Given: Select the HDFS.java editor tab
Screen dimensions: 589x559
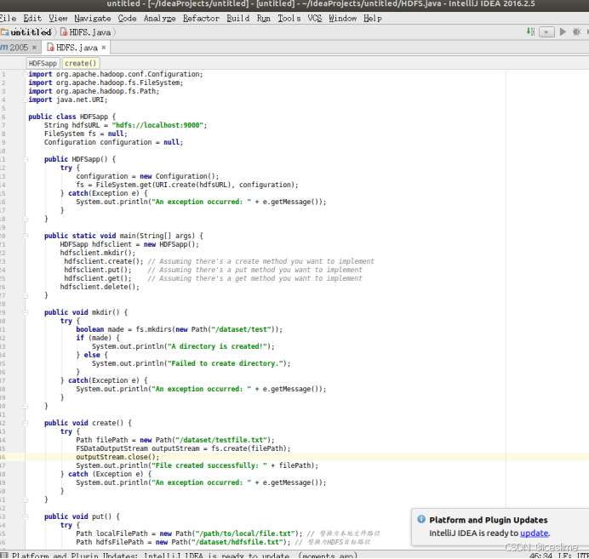Looking at the screenshot, I should coord(77,48).
